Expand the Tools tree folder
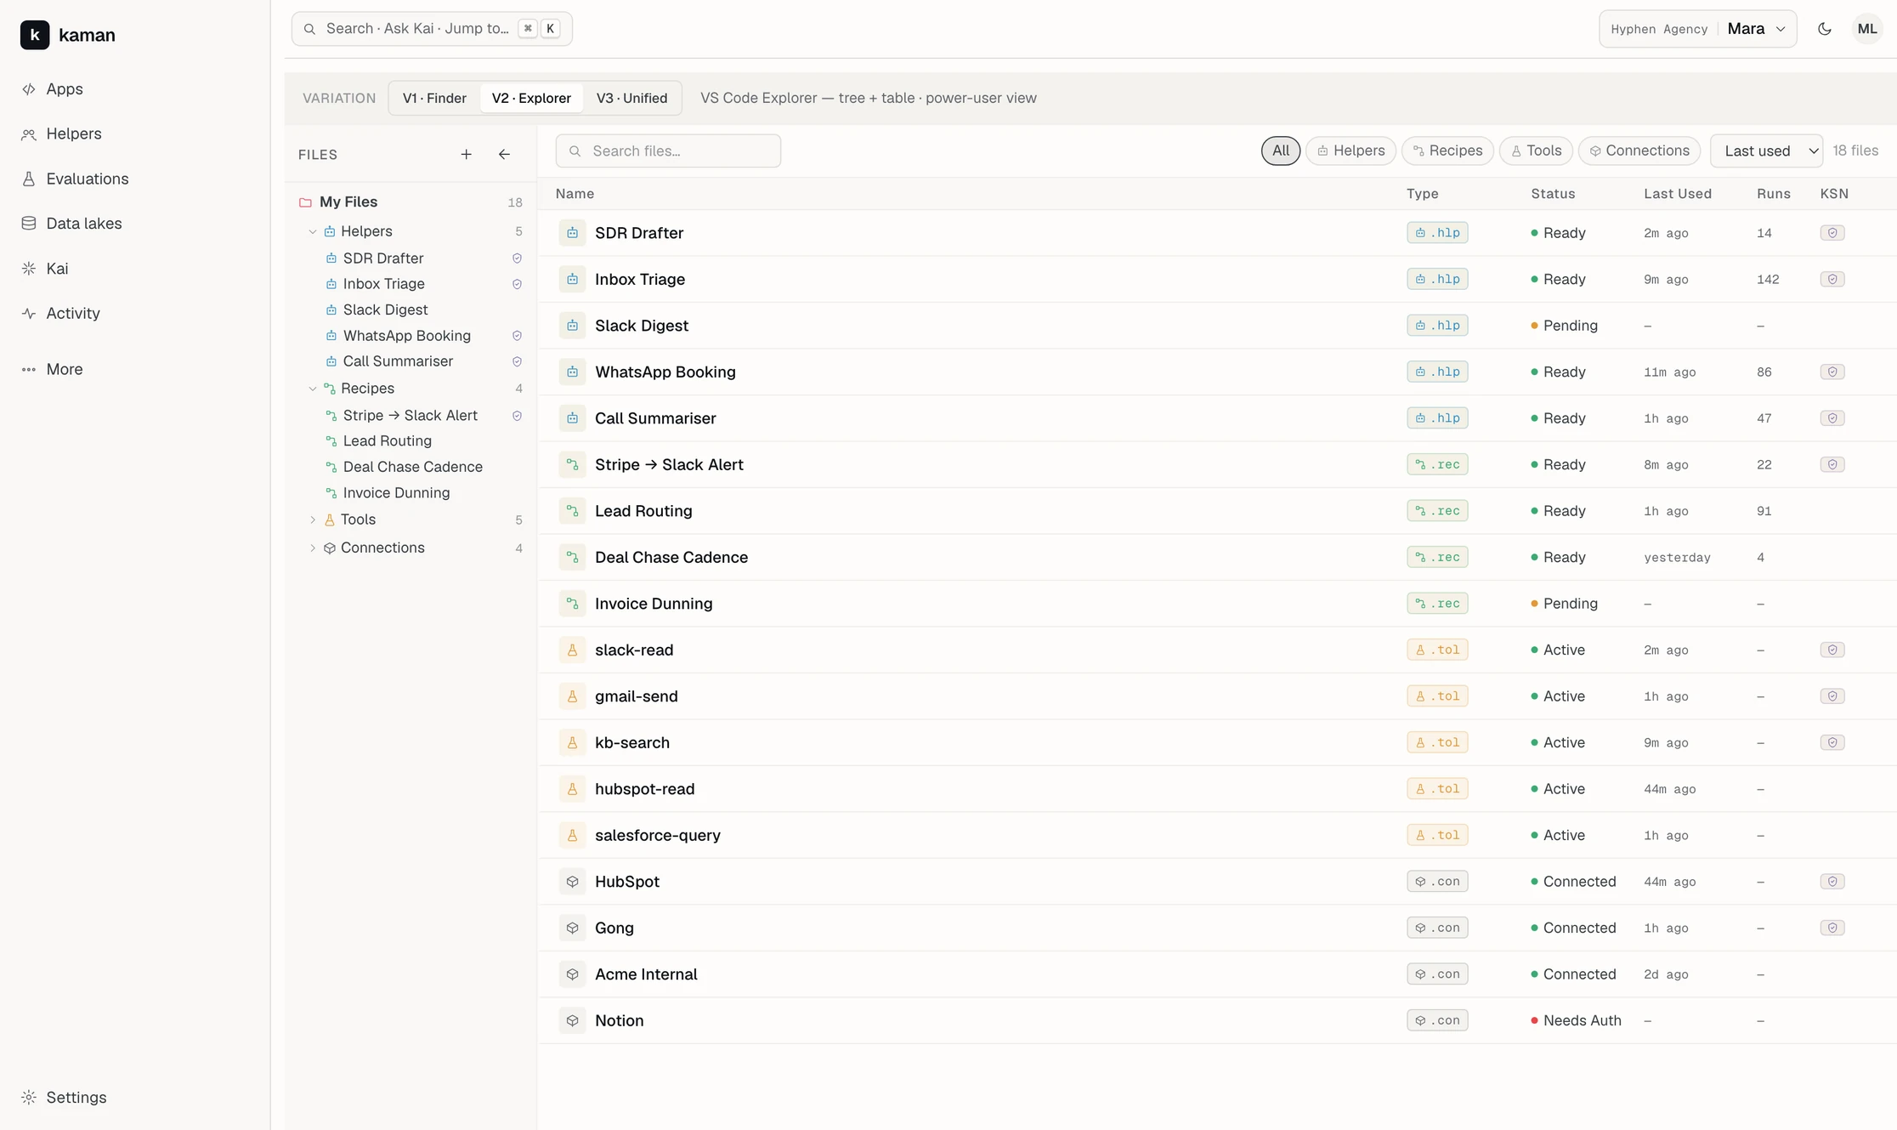Image resolution: width=1897 pixels, height=1130 pixels. click(313, 520)
